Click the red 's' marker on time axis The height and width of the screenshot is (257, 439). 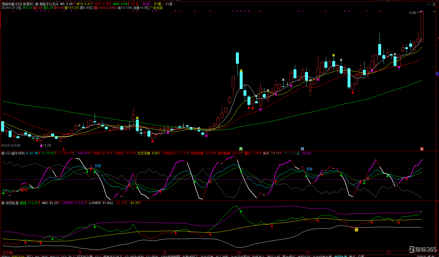point(64,149)
